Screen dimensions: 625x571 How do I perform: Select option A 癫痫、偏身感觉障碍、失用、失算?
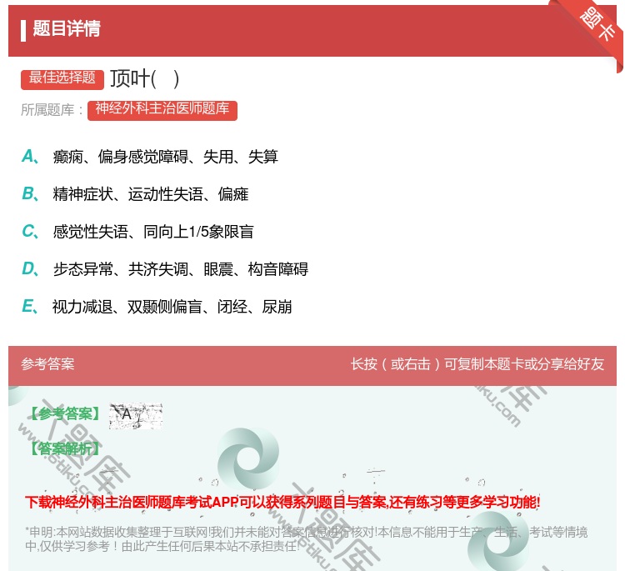coord(150,157)
